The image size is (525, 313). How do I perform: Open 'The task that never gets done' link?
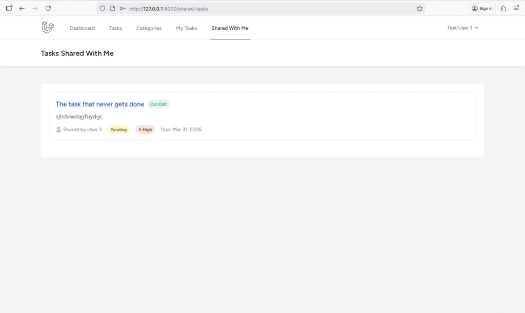click(x=100, y=104)
